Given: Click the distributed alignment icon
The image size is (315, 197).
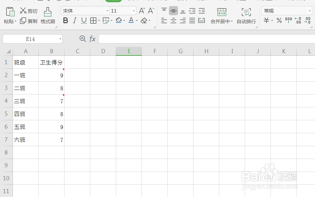Looking at the screenshot, I should click(202, 21).
